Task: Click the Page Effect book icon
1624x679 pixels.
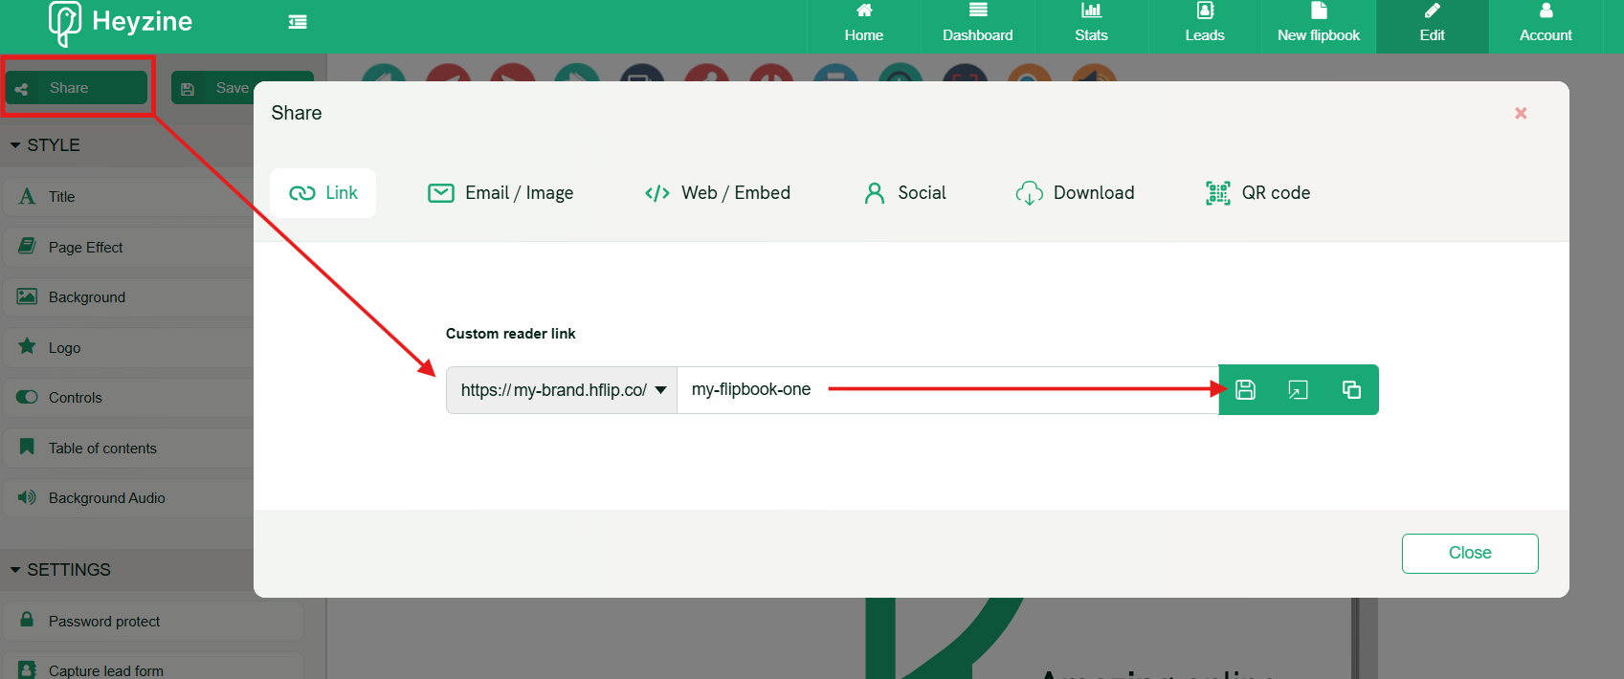Action: point(27,246)
